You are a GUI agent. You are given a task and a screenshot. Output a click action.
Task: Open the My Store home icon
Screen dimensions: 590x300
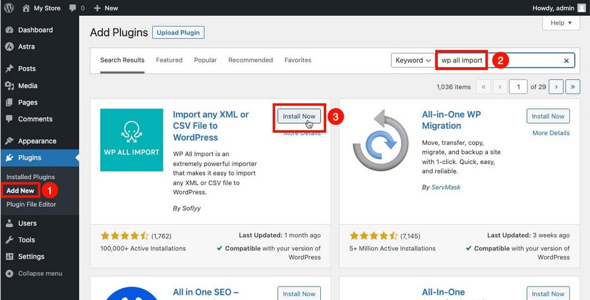tap(26, 8)
